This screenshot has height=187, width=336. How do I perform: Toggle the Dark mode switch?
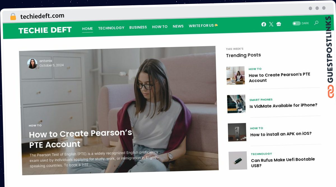tap(297, 23)
